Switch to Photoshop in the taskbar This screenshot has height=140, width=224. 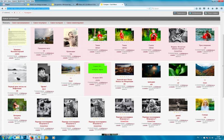click(25, 138)
